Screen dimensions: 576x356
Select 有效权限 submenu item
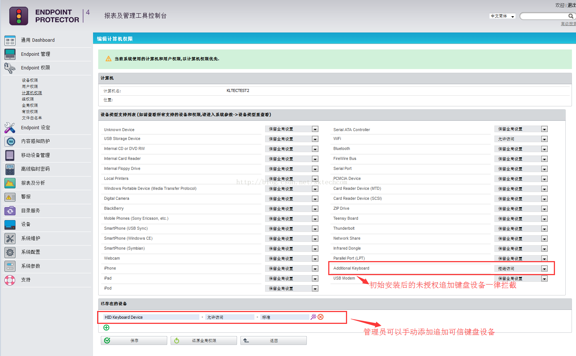[30, 112]
